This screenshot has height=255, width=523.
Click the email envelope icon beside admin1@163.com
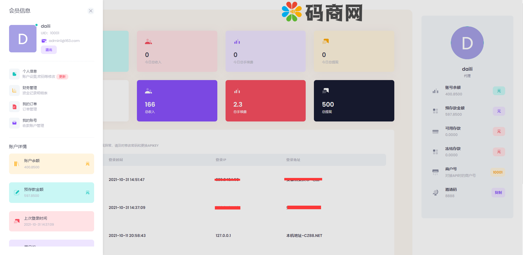pyautogui.click(x=44, y=41)
